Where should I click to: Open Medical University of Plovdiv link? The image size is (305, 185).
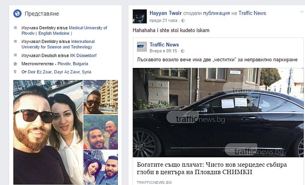[64, 30]
